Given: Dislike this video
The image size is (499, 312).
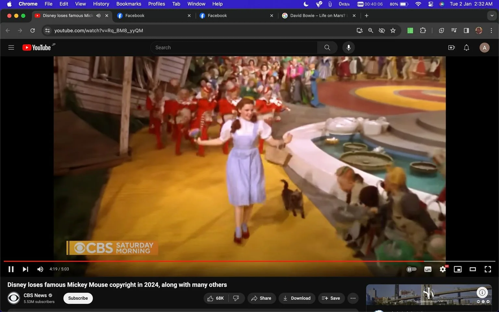Looking at the screenshot, I should pyautogui.click(x=236, y=298).
